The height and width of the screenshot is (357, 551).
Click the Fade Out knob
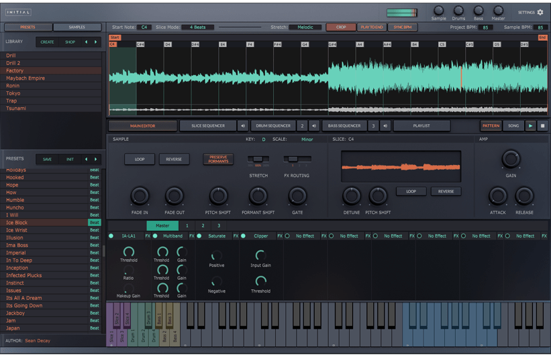pyautogui.click(x=174, y=196)
